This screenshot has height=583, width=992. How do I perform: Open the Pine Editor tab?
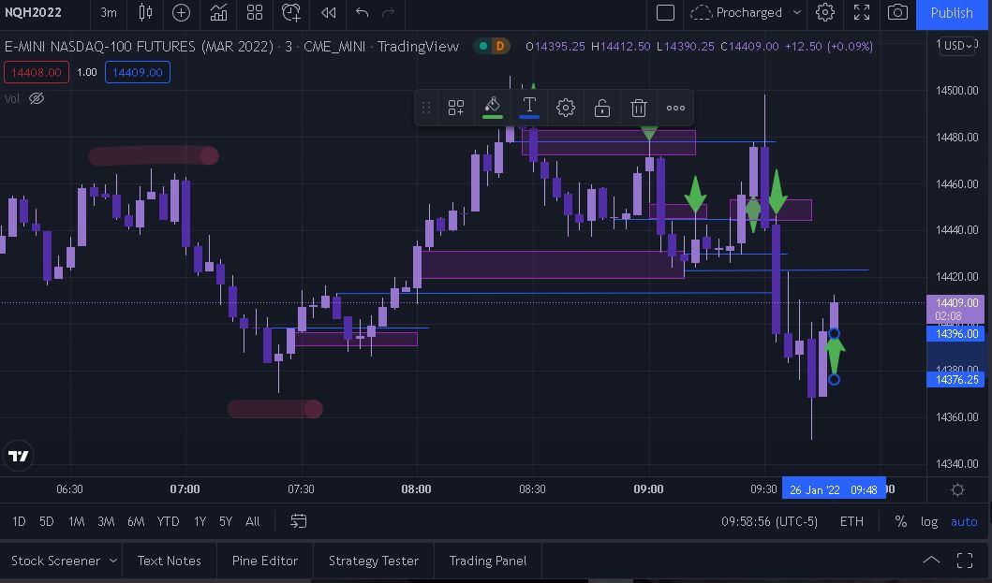[x=264, y=561]
